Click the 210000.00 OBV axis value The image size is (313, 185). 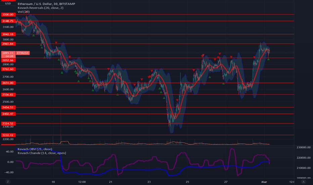[x=304, y=168]
